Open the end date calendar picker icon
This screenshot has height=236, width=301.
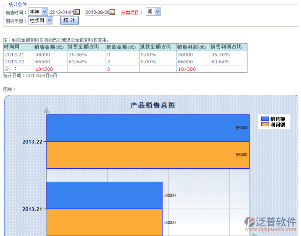(x=112, y=12)
